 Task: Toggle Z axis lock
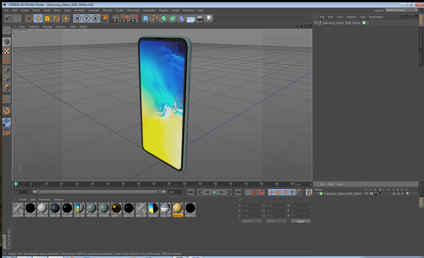point(95,18)
